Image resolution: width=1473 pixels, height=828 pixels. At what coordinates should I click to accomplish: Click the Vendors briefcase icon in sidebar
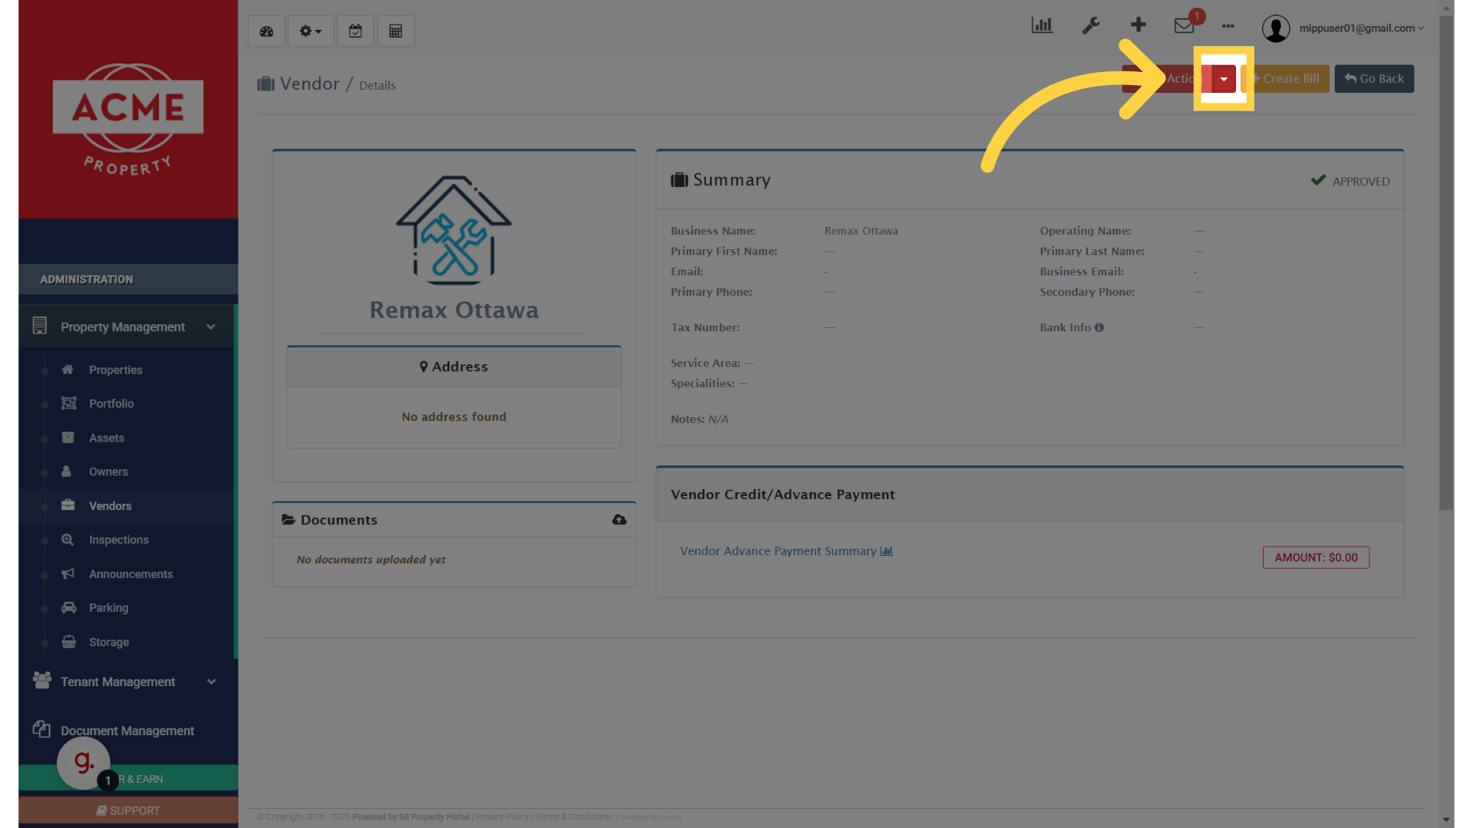pyautogui.click(x=68, y=505)
